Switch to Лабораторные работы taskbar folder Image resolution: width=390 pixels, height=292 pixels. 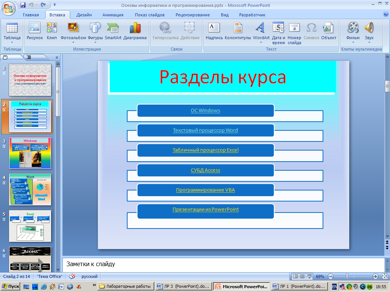pyautogui.click(x=126, y=286)
